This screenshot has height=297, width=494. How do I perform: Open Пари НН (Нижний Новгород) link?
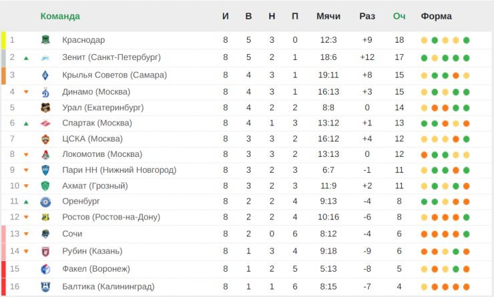point(119,170)
